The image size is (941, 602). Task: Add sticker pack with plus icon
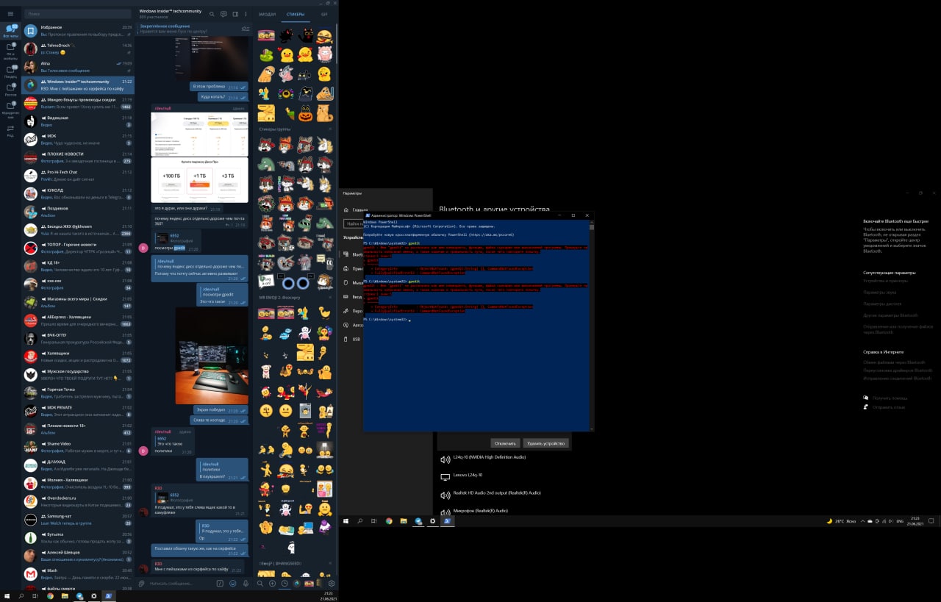(x=272, y=583)
